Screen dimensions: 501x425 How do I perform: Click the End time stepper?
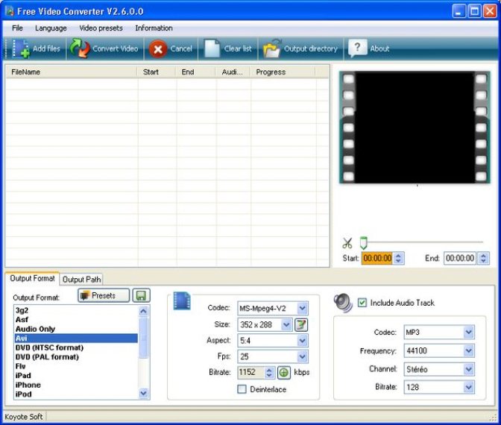[483, 258]
